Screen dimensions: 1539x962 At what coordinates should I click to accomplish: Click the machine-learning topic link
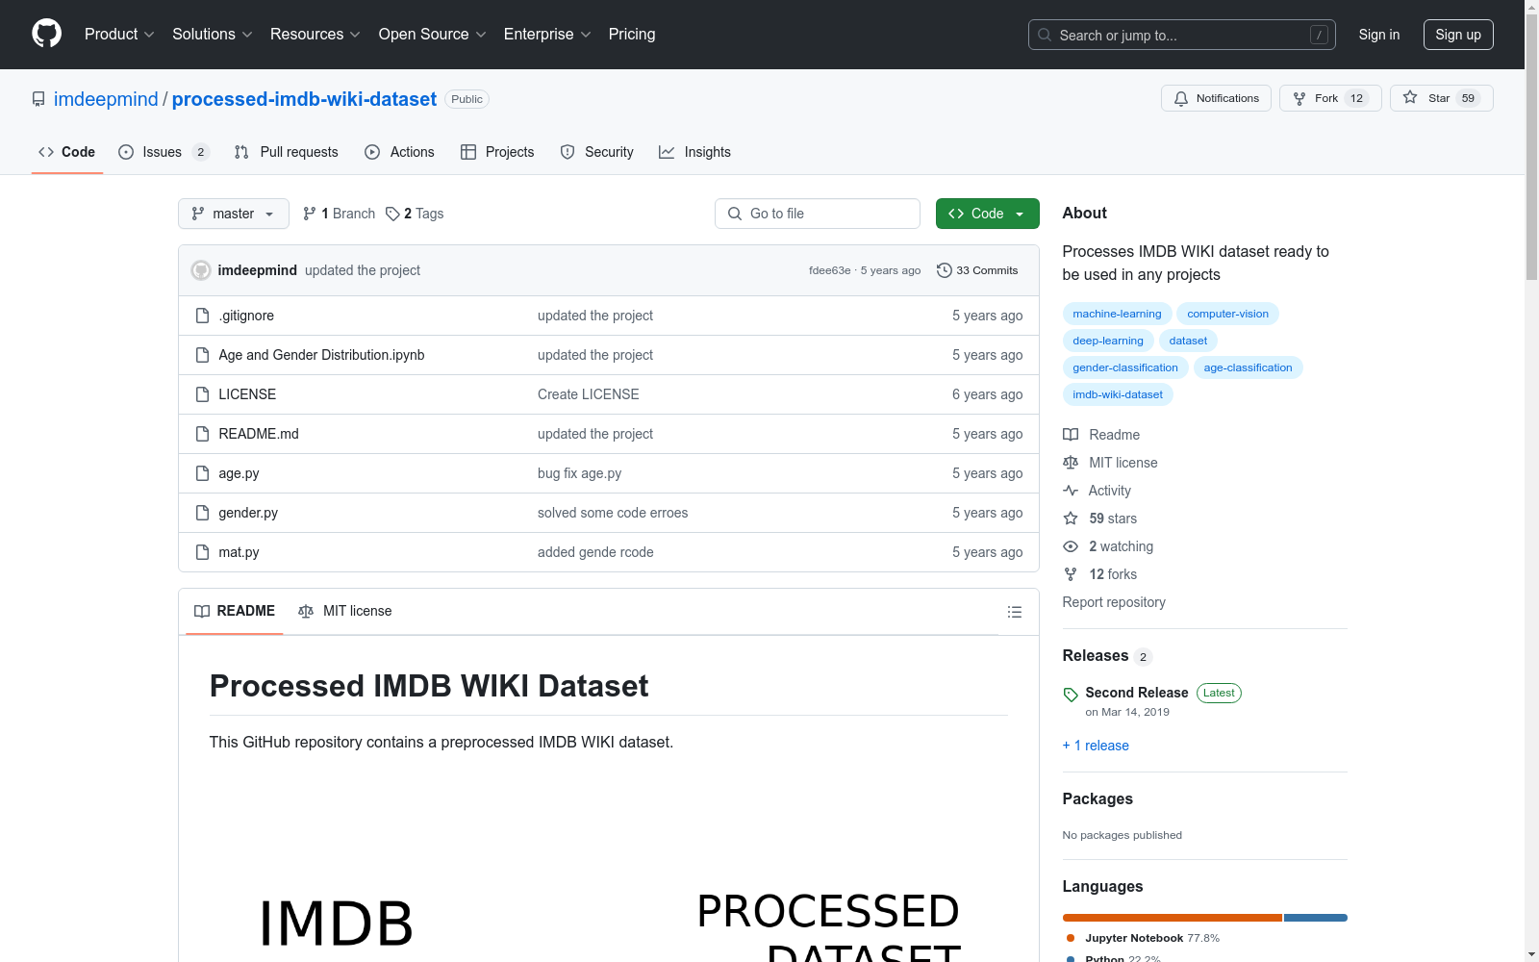point(1116,314)
